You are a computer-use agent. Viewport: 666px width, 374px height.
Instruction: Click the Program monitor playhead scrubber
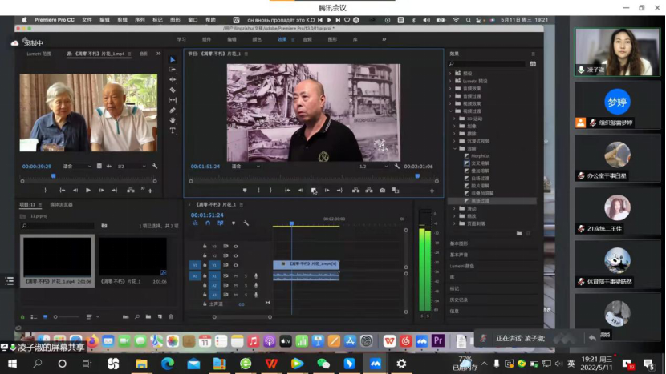pyautogui.click(x=417, y=175)
